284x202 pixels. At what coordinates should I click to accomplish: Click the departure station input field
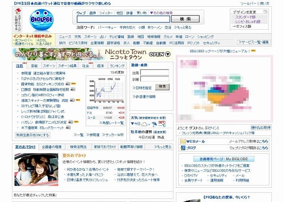click(x=154, y=73)
